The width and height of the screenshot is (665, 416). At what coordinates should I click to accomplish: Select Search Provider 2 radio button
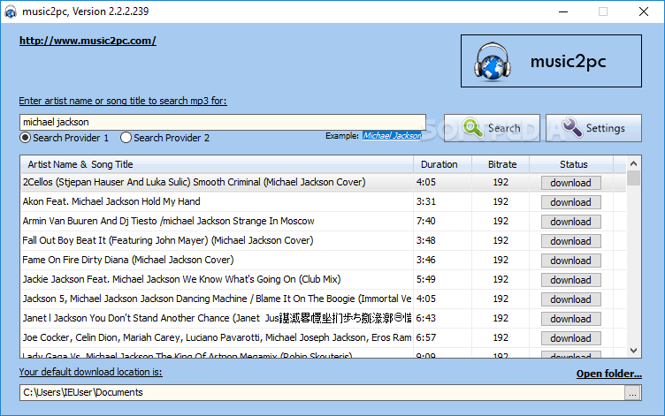126,138
